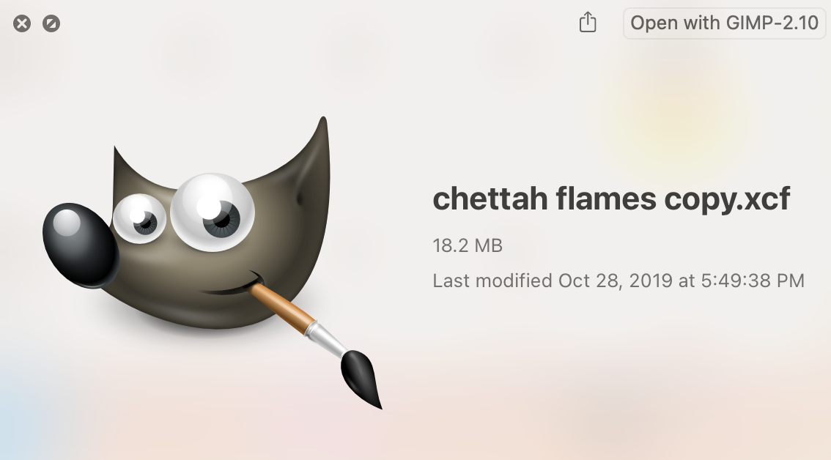Screen dimensions: 831x460
Task: Click the "Last modified" label text
Action: click(x=492, y=281)
